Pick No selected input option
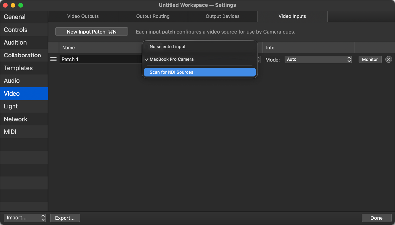Viewport: 395px width, 225px height. pos(200,47)
